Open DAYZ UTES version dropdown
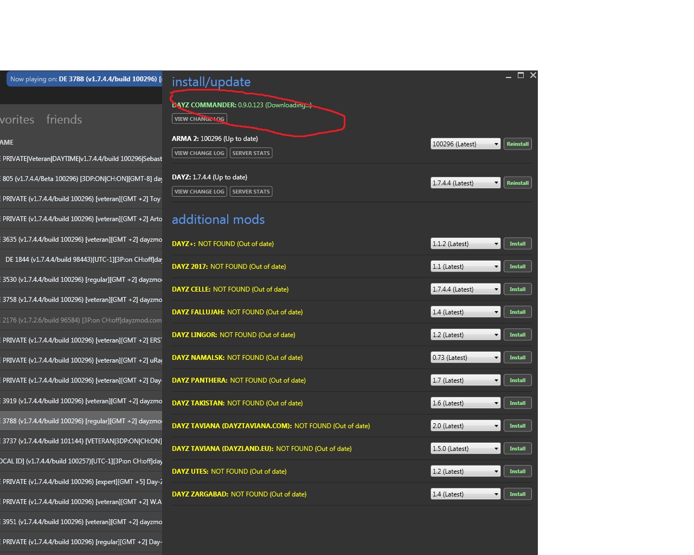Viewport: 694px width, 555px height. [x=466, y=471]
